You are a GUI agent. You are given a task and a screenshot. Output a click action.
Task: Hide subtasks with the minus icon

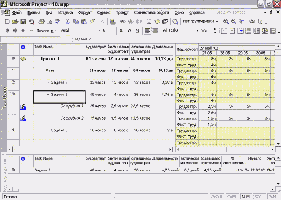(31, 30)
